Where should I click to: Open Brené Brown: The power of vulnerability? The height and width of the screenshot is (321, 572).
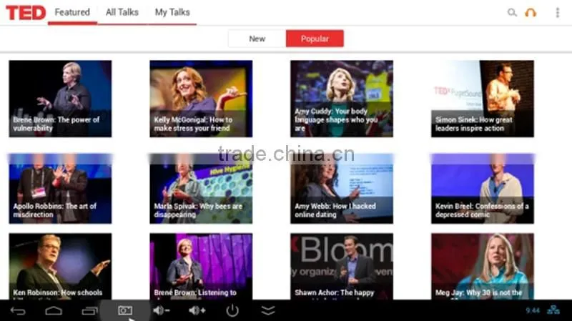point(60,99)
